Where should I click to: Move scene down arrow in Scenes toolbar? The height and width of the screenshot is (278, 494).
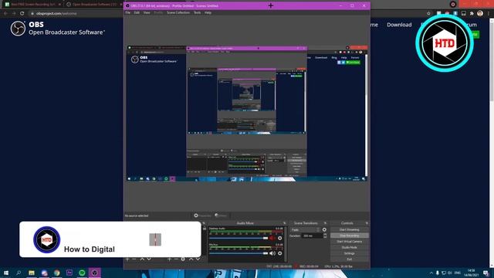[x=149, y=259]
